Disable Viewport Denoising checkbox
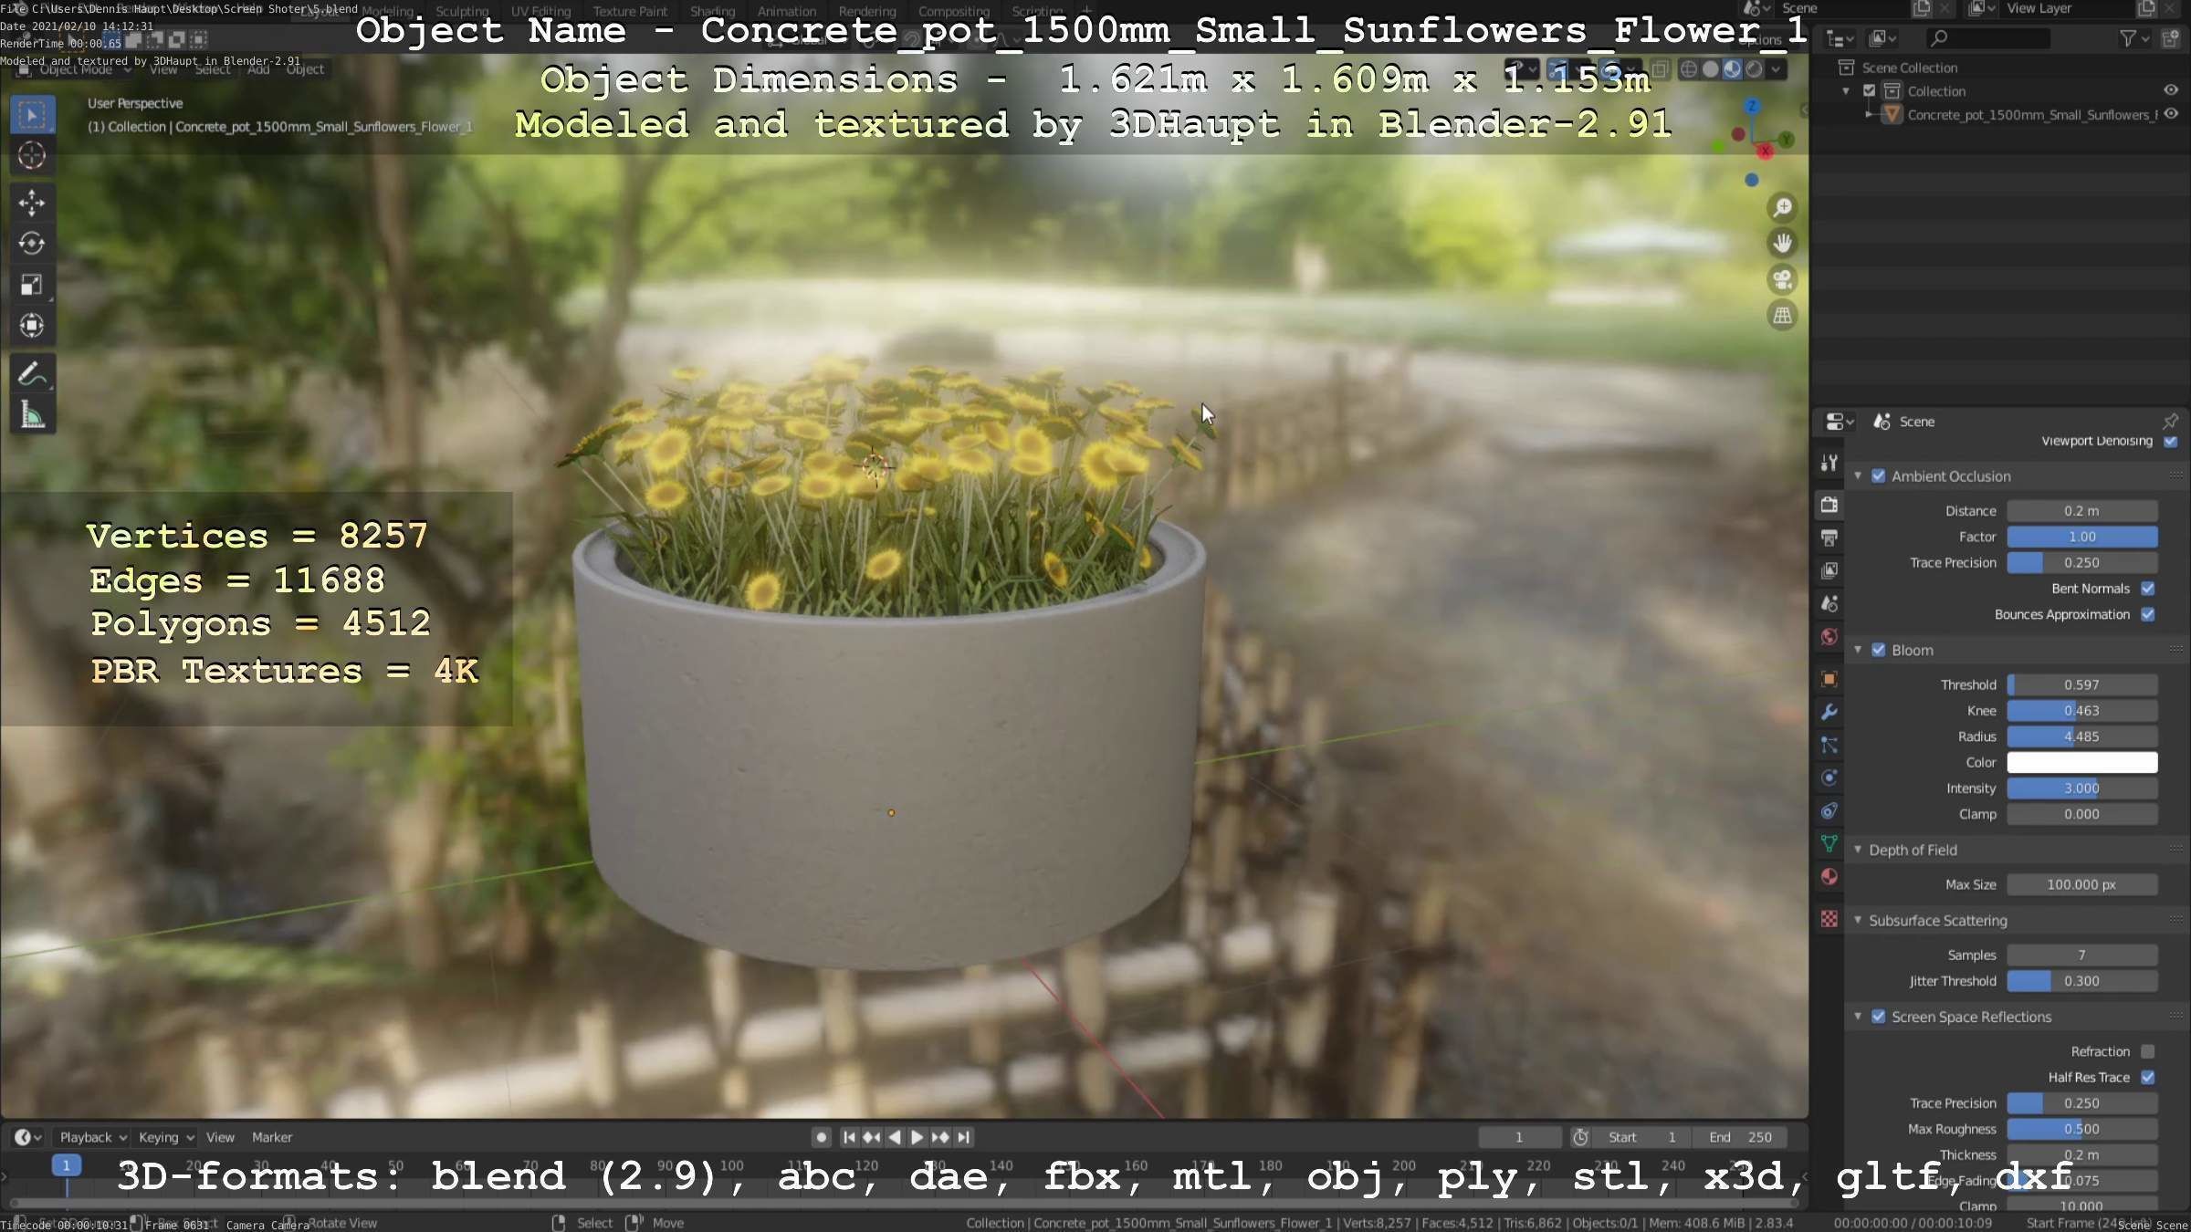This screenshot has width=2191, height=1232. (x=2171, y=441)
